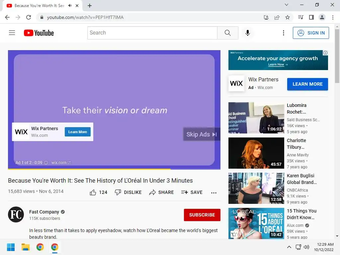Viewport: 340px width, 255px height.
Task: Click LEARN MORE for Wix Partners
Action: (307, 84)
